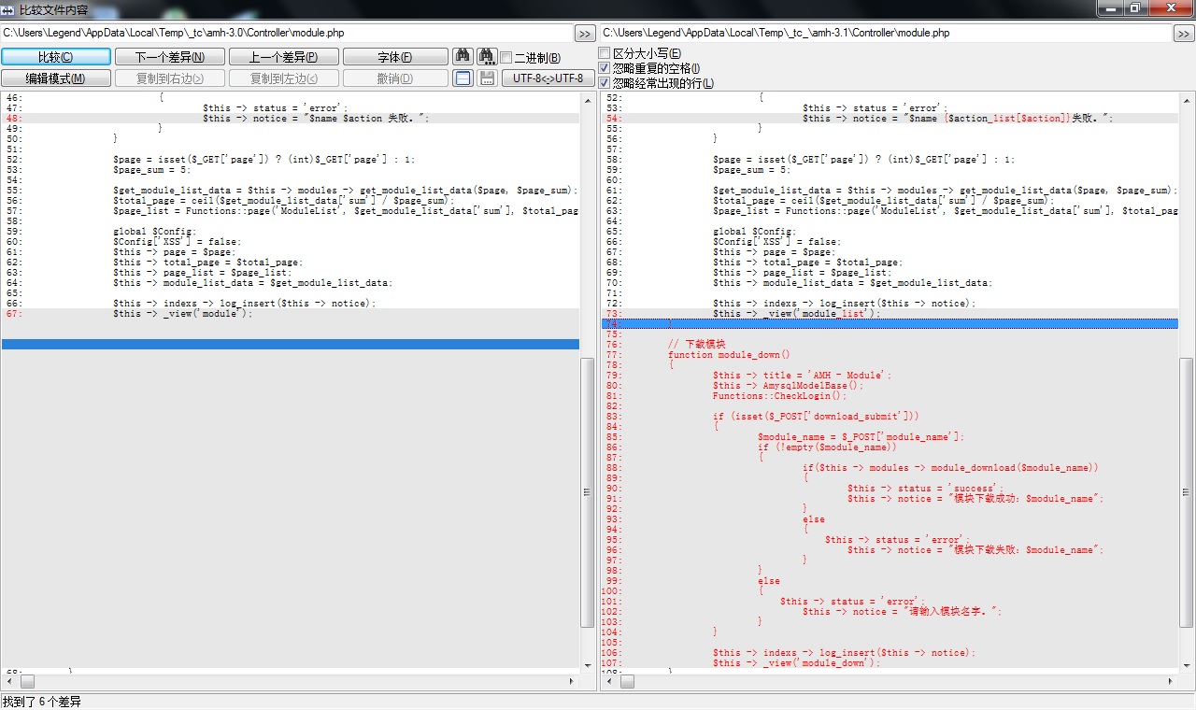Click line 91 '模块下载成功' notice line
Screen dimensions: 1196x710
tap(975, 499)
